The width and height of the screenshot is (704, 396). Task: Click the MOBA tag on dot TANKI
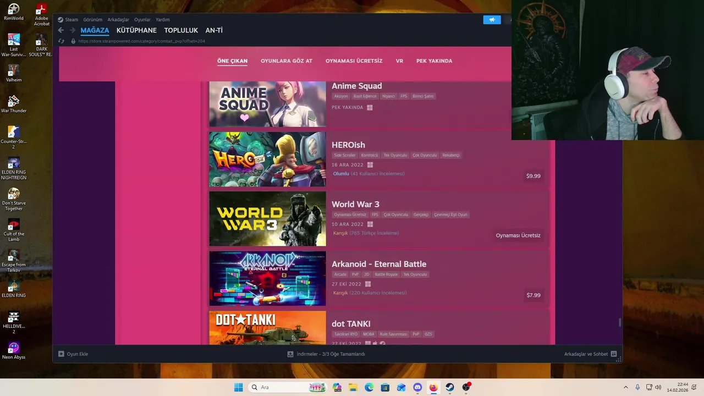369,334
